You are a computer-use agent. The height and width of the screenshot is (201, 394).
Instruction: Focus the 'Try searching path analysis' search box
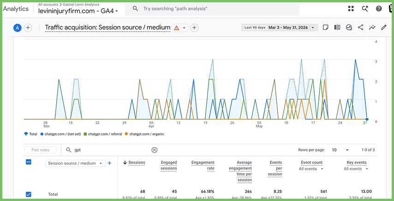pos(212,9)
